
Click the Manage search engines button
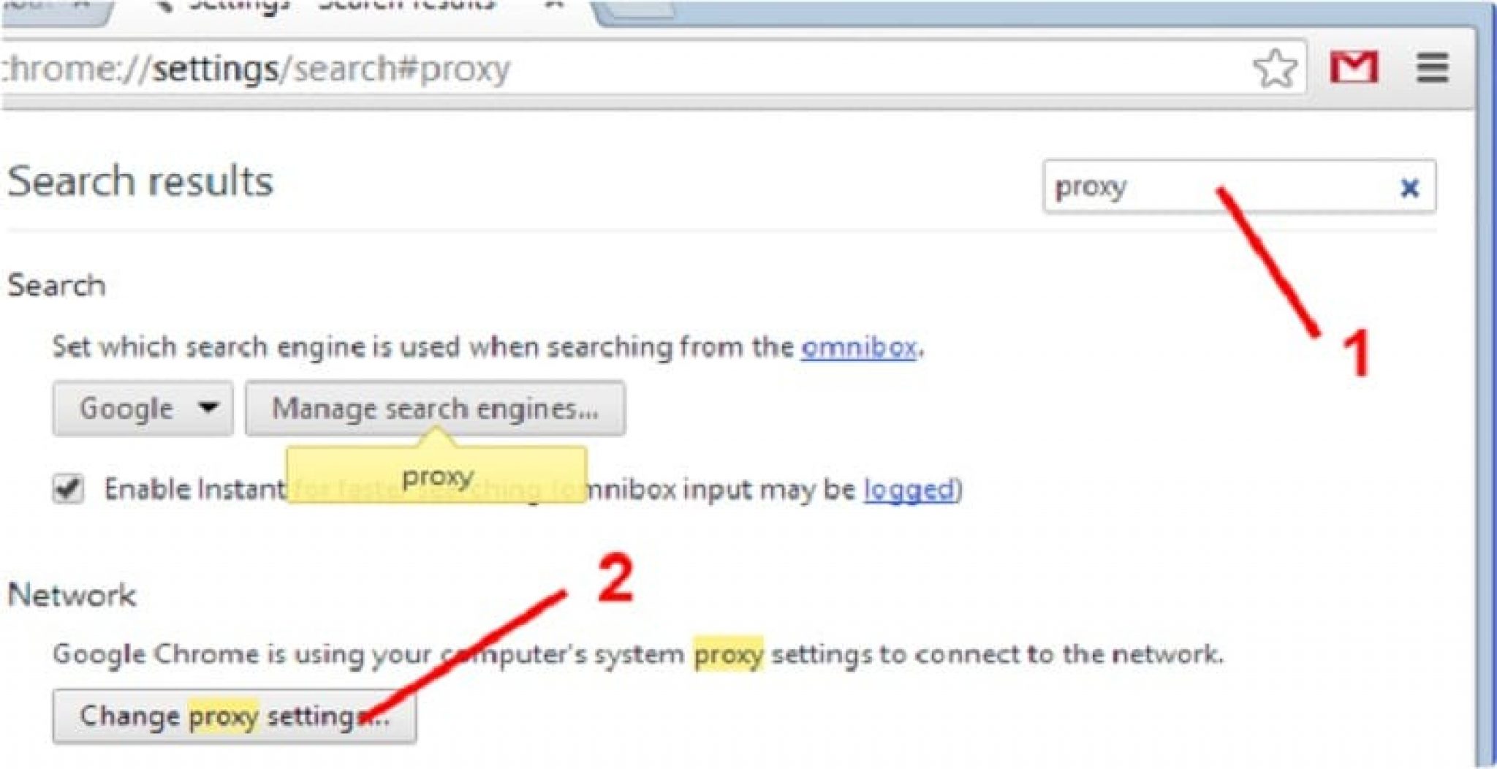435,408
